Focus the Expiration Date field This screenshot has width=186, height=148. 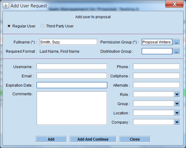click(72, 85)
